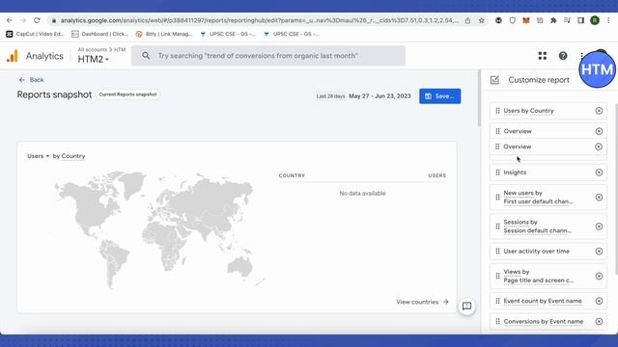Screen dimensions: 618x347
Task: Grab the drag handle of Insights card
Action: [497, 173]
